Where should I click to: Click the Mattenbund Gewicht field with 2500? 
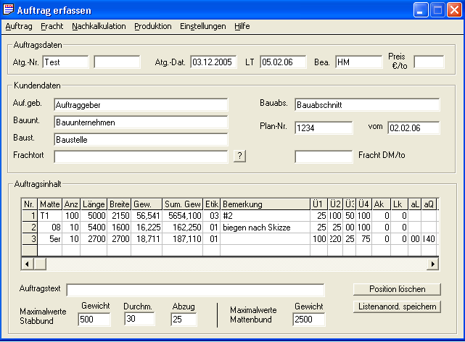tap(310, 320)
